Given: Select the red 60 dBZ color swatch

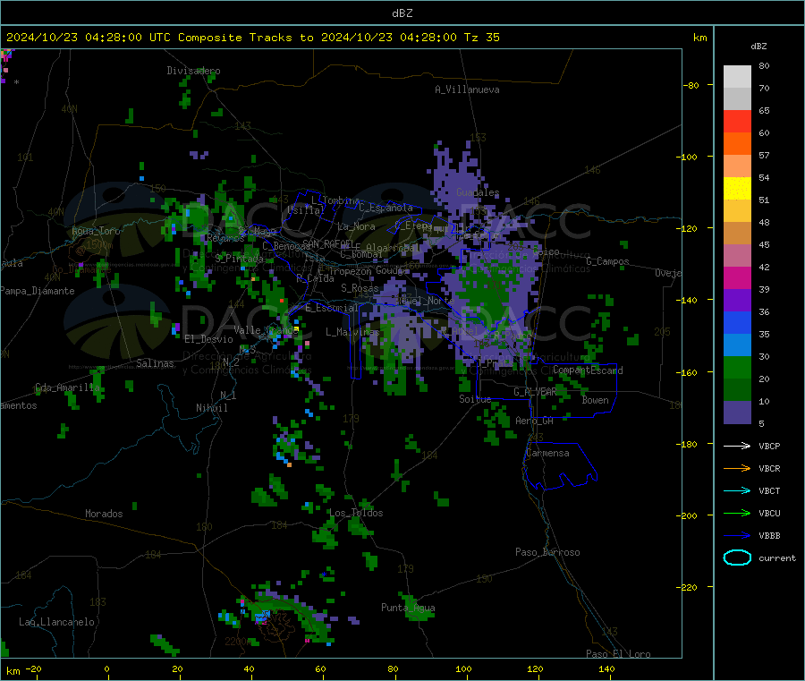Looking at the screenshot, I should pyautogui.click(x=737, y=121).
